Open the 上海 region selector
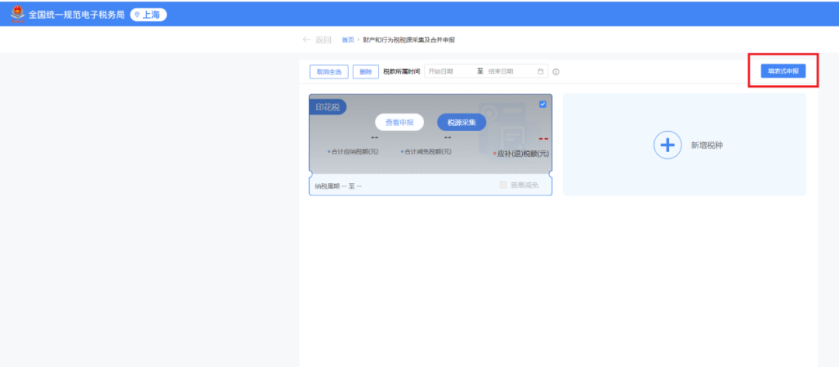Screen dimensions: 839x367 pos(148,15)
